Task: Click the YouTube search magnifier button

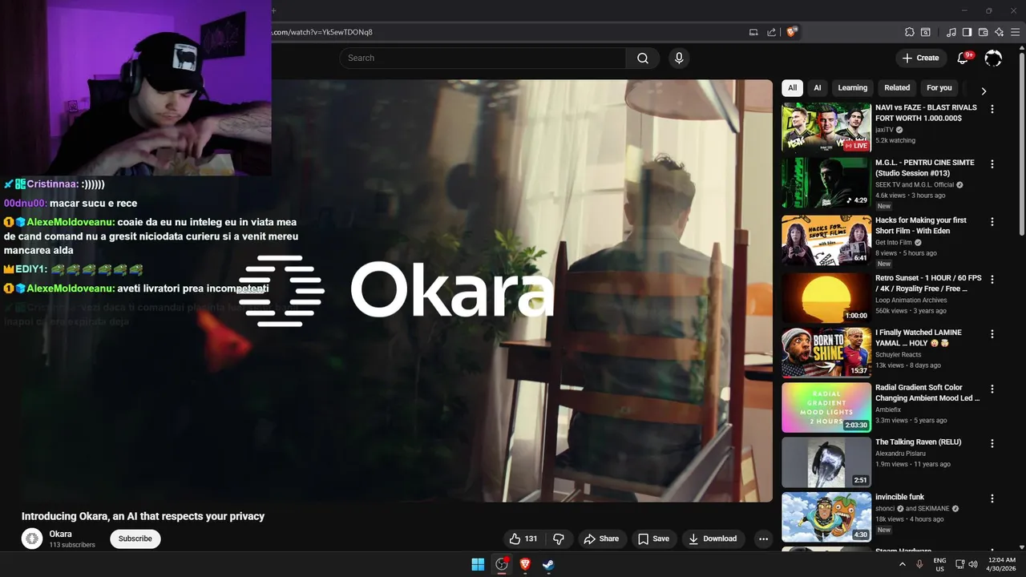Action: pyautogui.click(x=643, y=58)
